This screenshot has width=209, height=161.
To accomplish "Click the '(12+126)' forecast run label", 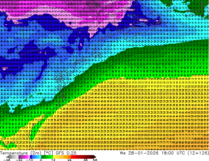I will [x=198, y=153].
